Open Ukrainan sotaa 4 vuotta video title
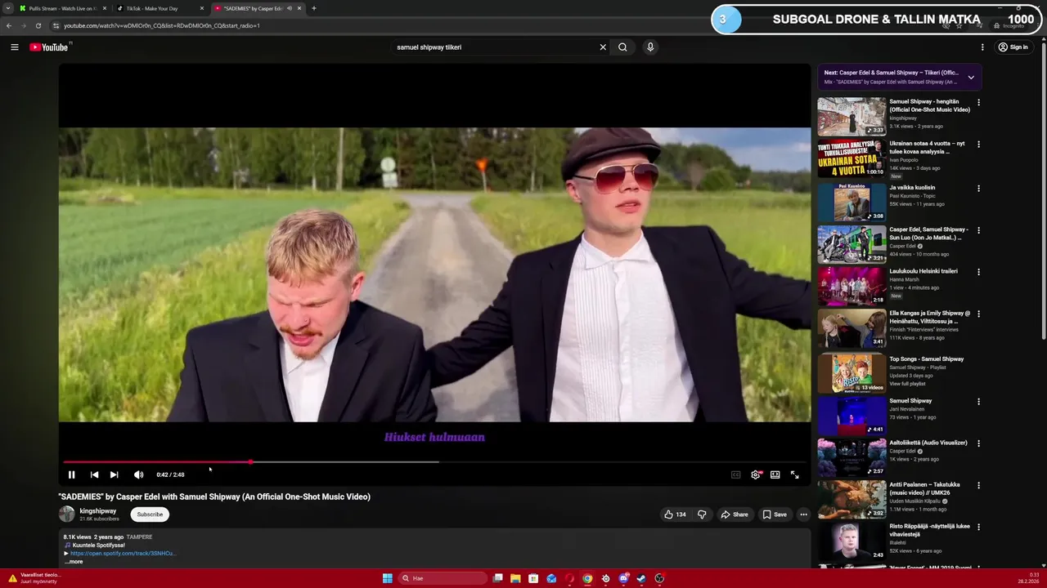Screen dimensions: 1047x588 928,148
